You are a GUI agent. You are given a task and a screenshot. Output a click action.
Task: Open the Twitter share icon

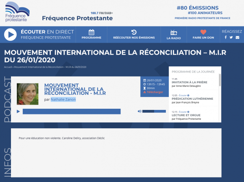click(x=231, y=37)
